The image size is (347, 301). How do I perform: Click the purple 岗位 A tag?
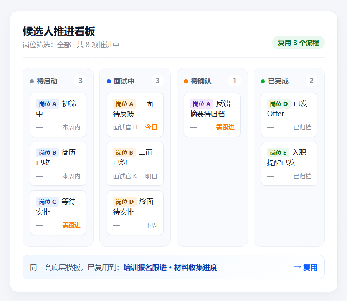point(202,104)
